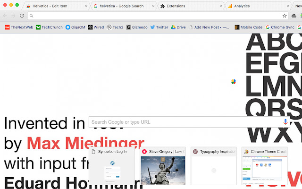Click the Wired bookmark favicon

[x=90, y=27]
